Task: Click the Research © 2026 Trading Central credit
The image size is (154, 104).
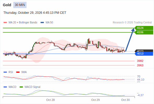Action: [x=132, y=23]
